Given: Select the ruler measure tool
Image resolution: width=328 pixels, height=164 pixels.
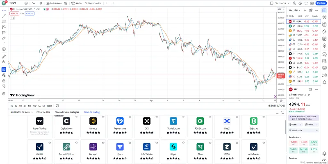Looking at the screenshot, I should pos(4,57).
